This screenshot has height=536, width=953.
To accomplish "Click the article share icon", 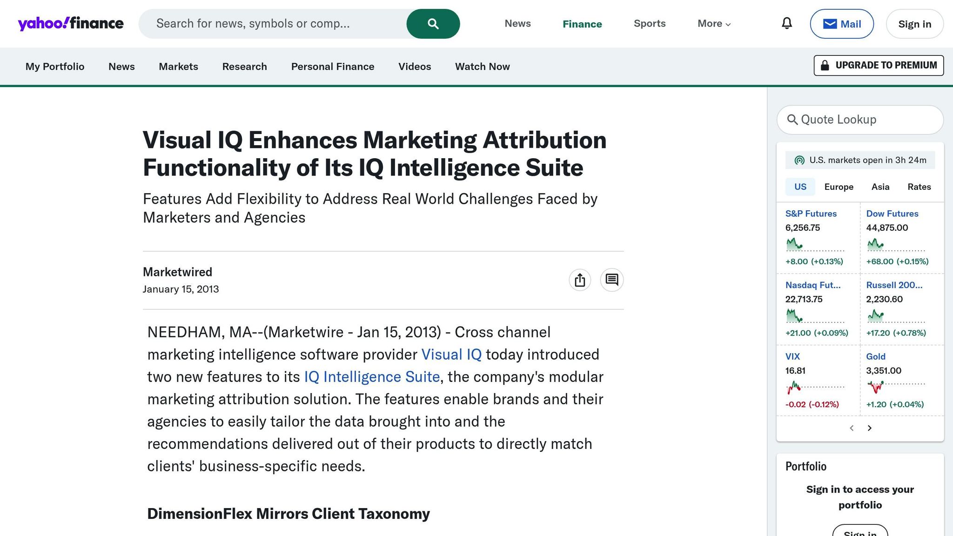I will 580,280.
